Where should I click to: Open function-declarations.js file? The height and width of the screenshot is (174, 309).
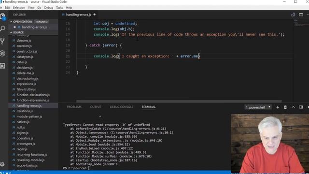(33, 95)
